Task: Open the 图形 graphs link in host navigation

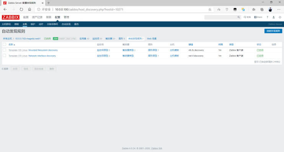Action: pos(121,39)
